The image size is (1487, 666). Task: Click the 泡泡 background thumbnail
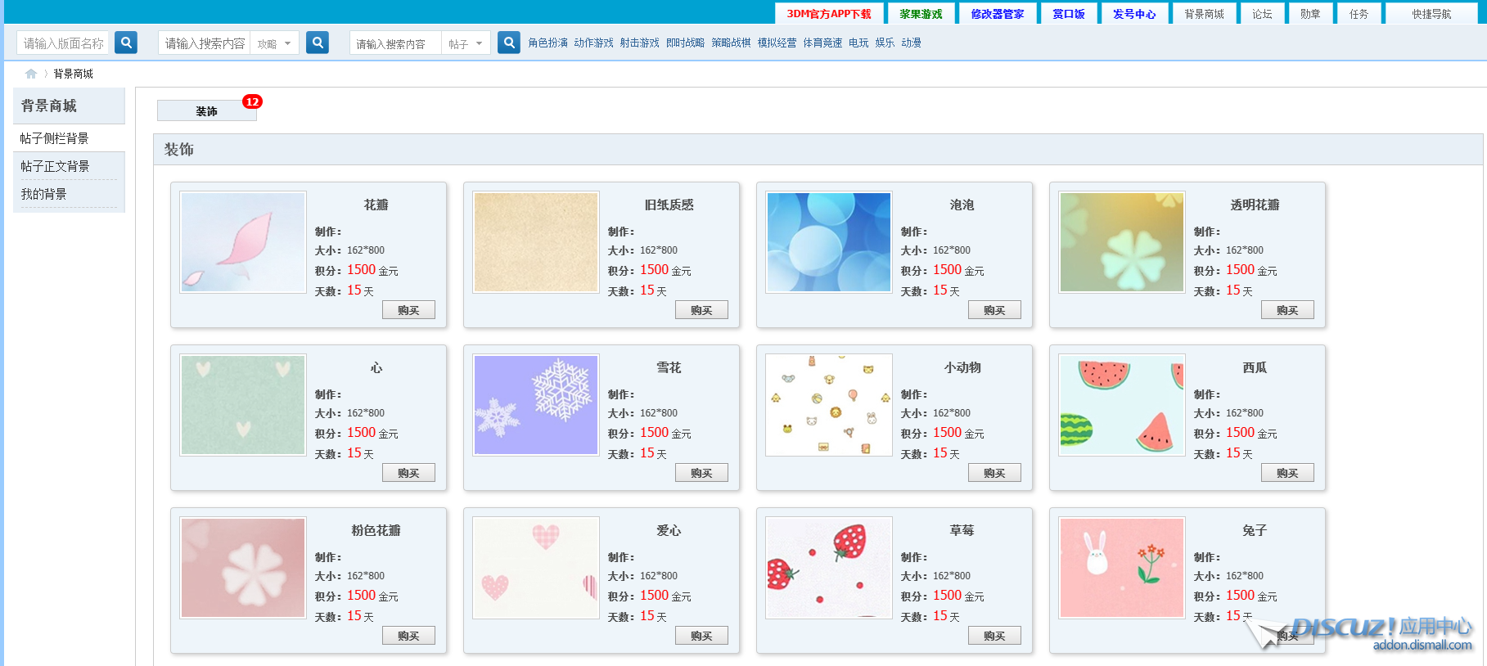[x=829, y=242]
